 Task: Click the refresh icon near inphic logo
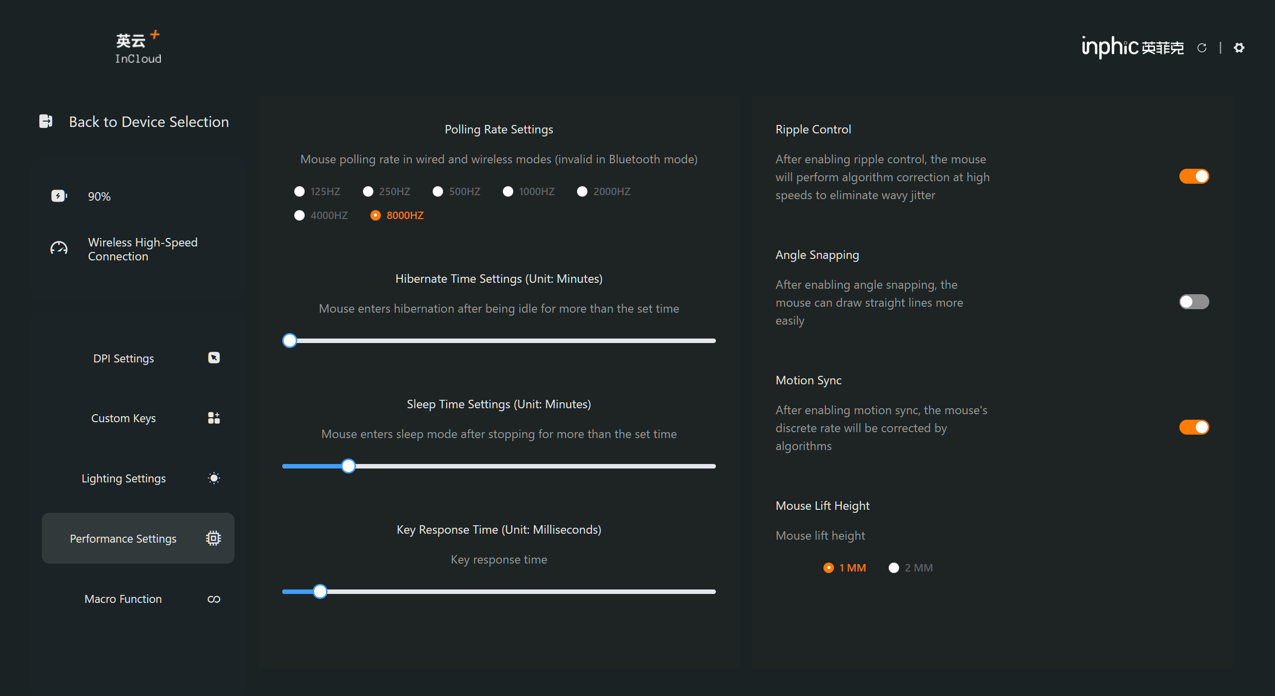(x=1202, y=48)
